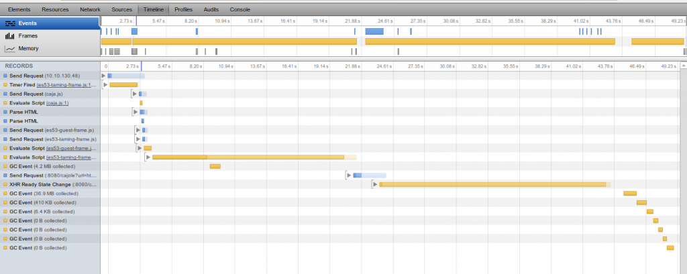Expand the long Evaluate Script es53-taming-frame arrow
687x274 pixels.
coord(148,157)
